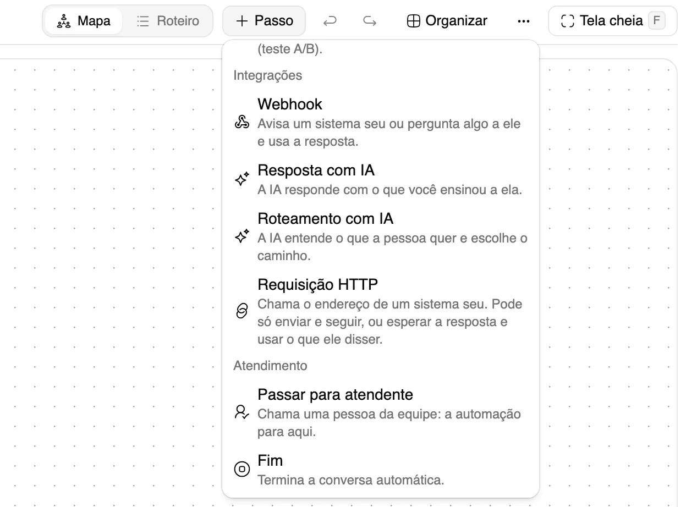Click the link icon beside Requisição HTTP
The width and height of the screenshot is (697, 507).
[242, 311]
